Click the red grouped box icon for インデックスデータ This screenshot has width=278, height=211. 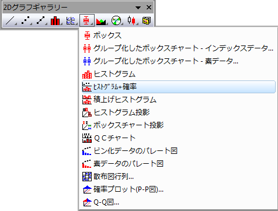coord(87,48)
